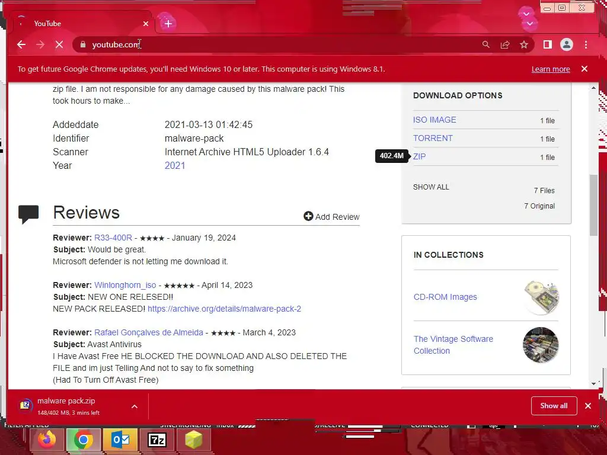Open Chrome from the taskbar

click(83, 440)
